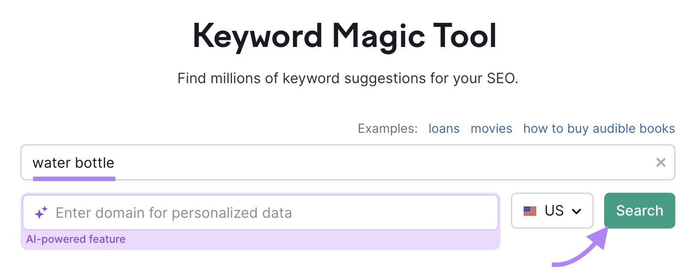Click the how to buy audible books example

(599, 129)
